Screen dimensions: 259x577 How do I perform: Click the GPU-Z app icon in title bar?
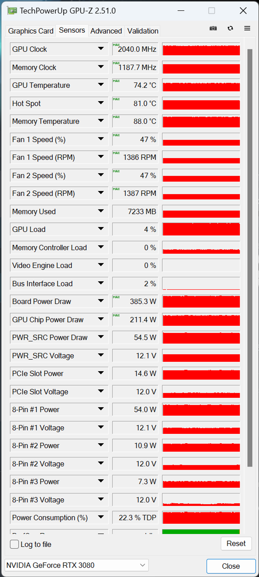12,11
